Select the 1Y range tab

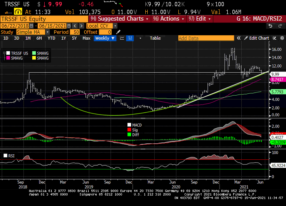click(63, 38)
